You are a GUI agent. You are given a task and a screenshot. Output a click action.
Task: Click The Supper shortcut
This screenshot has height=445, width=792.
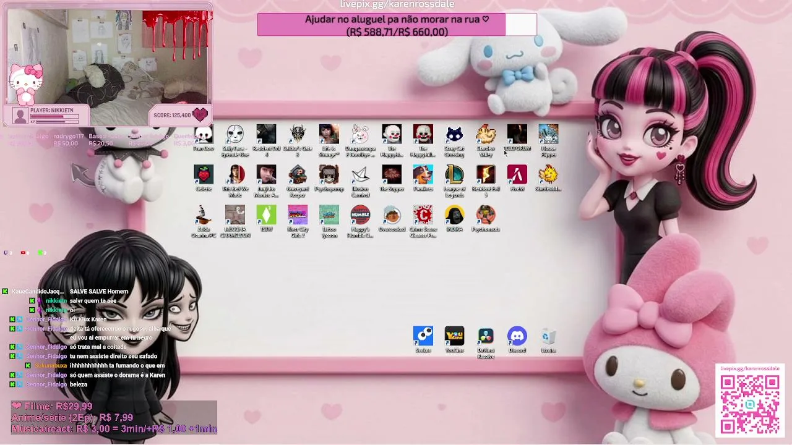(392, 178)
